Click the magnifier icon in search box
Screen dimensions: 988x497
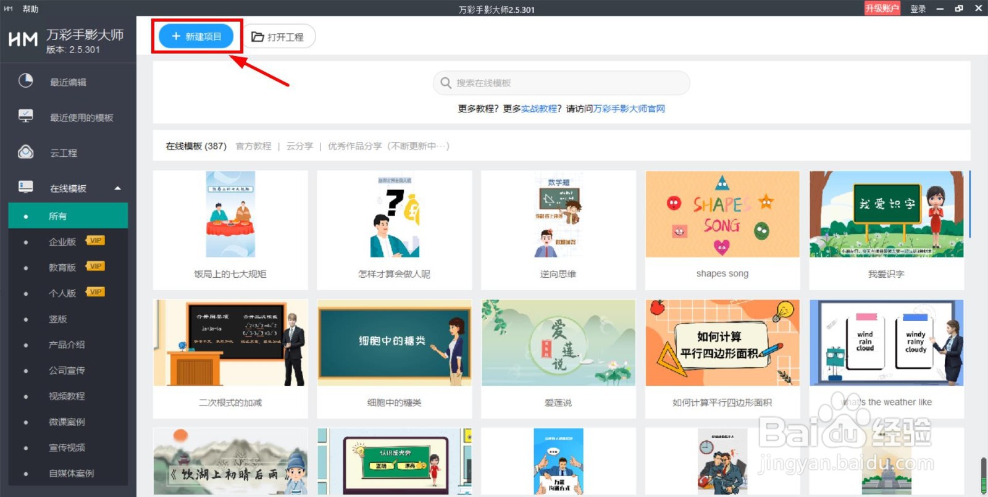[x=446, y=83]
